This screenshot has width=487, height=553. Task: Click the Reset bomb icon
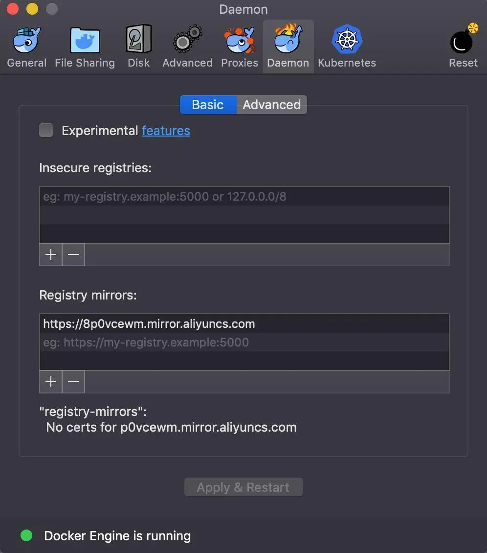(463, 46)
